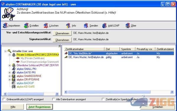This screenshot has height=111, width=177.
Task: Sort by Zertifikatsinhaber column header
Action: (84, 49)
